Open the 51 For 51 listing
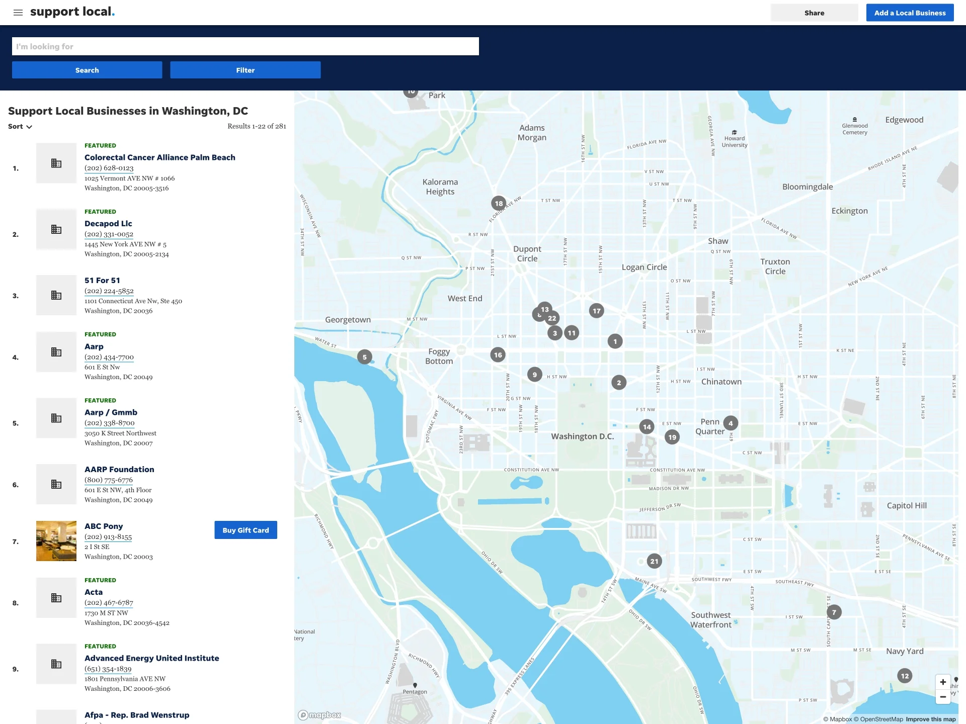This screenshot has width=966, height=724. (x=103, y=280)
